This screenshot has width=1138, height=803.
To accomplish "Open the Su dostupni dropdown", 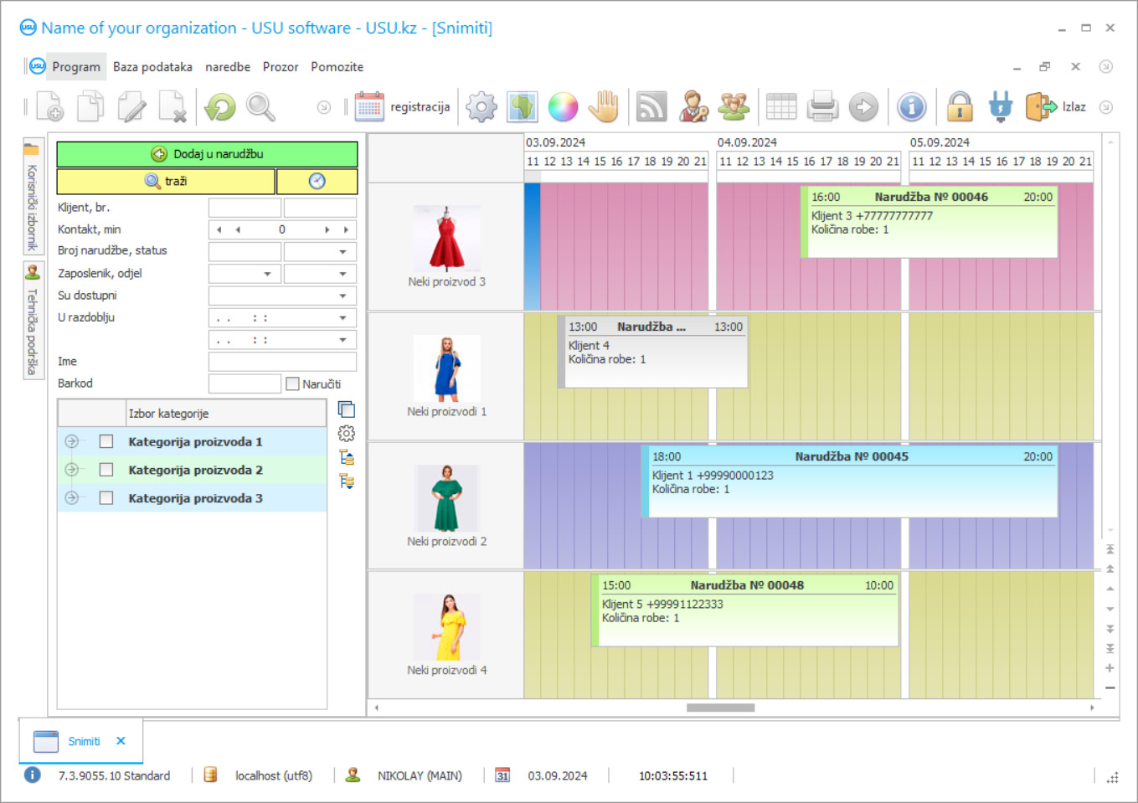I will tap(342, 296).
